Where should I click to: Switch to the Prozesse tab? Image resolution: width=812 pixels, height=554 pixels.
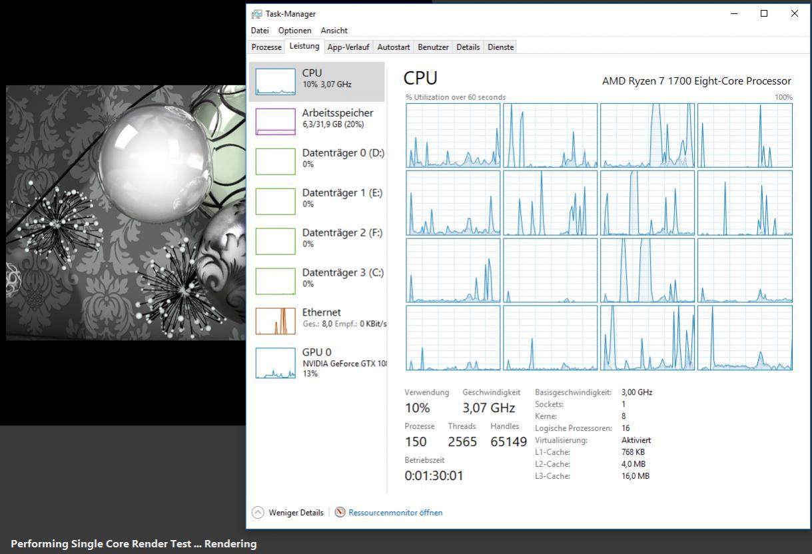pos(266,47)
